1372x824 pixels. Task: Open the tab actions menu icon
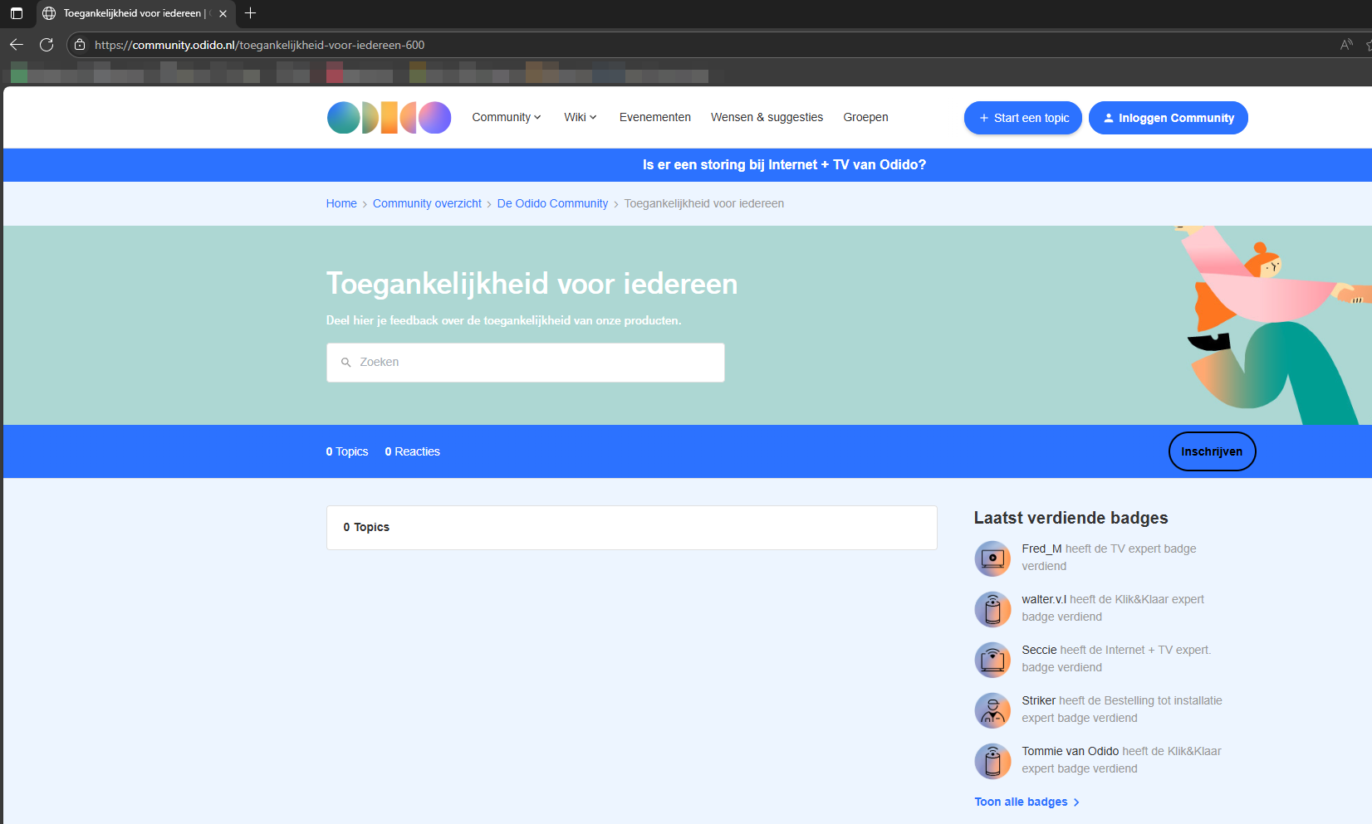click(x=17, y=13)
